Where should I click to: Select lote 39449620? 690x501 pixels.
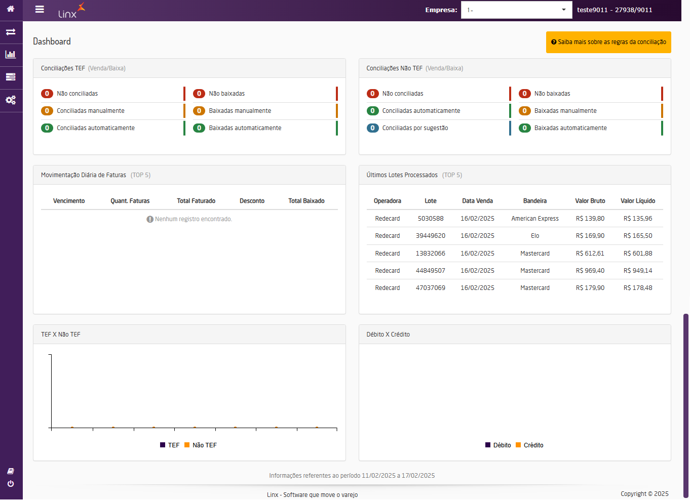(x=431, y=236)
